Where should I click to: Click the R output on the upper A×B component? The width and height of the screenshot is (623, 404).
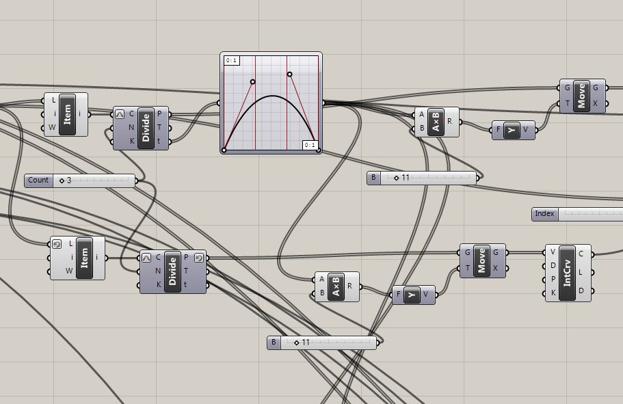[x=449, y=122]
